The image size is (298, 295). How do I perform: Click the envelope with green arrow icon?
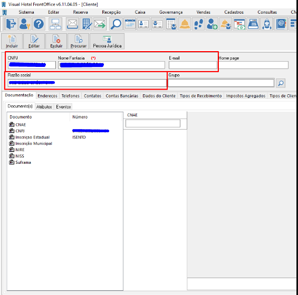click(100, 24)
